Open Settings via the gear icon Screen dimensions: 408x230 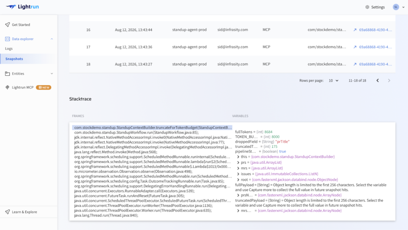[x=367, y=7]
